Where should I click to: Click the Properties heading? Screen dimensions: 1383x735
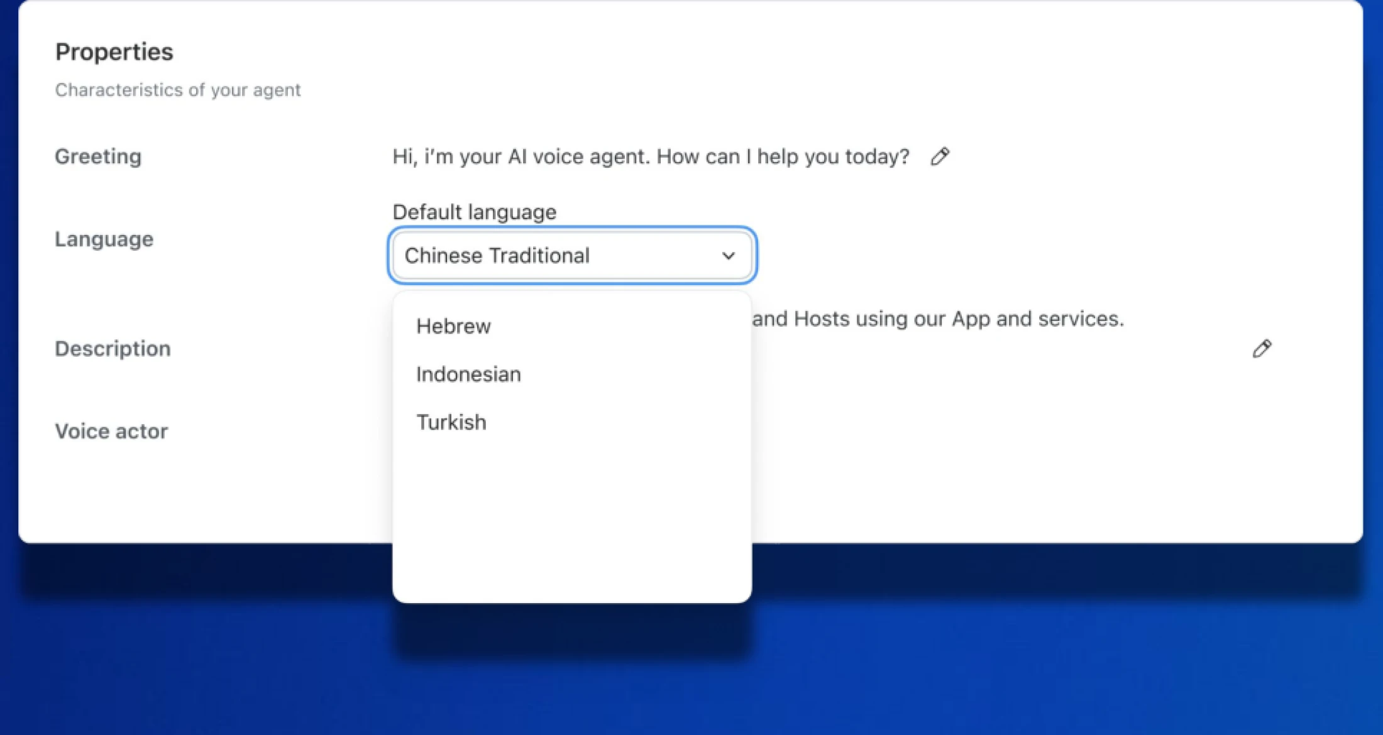pyautogui.click(x=114, y=52)
